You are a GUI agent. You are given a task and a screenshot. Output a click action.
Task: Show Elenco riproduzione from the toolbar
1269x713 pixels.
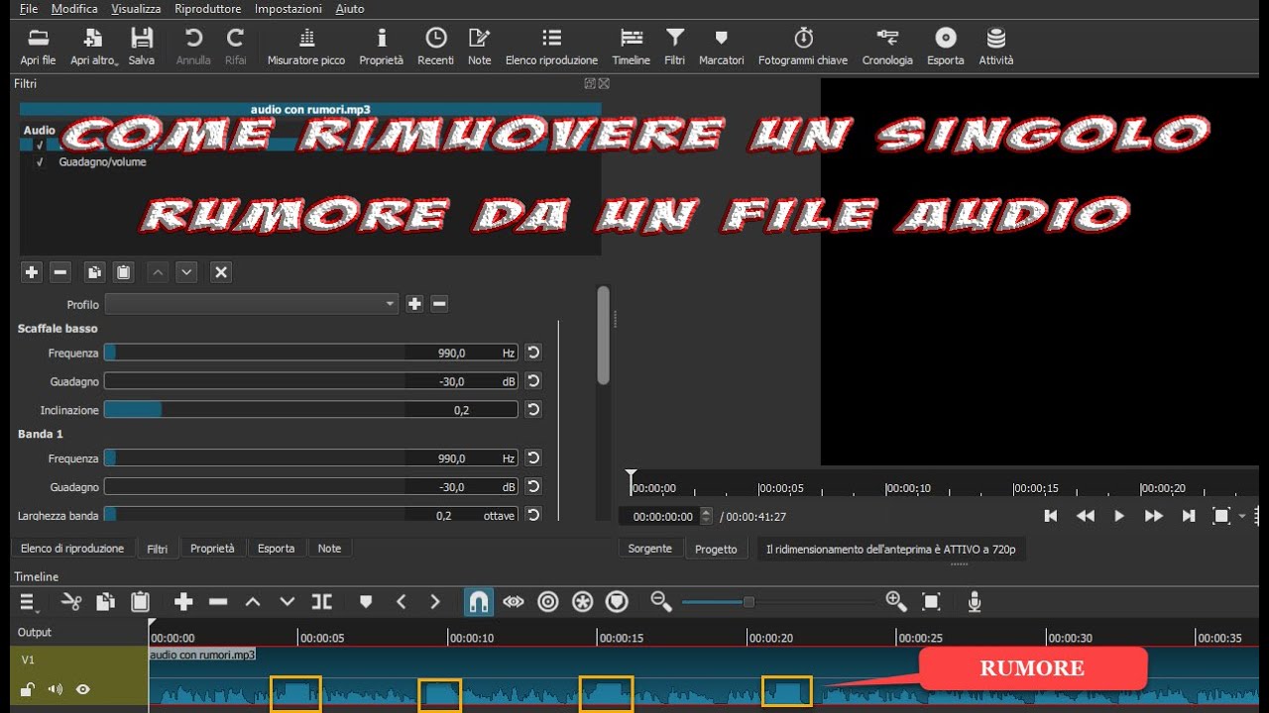551,47
